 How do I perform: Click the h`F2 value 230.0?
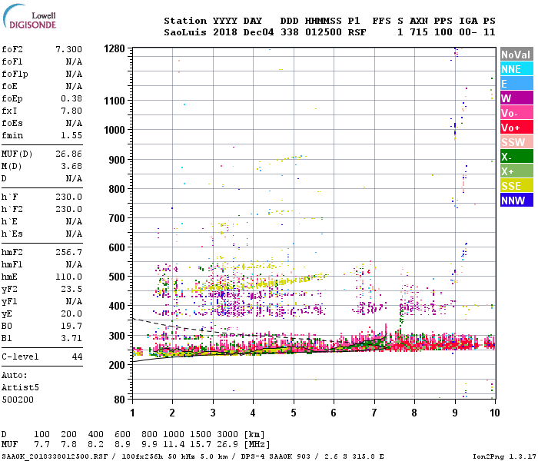click(69, 210)
